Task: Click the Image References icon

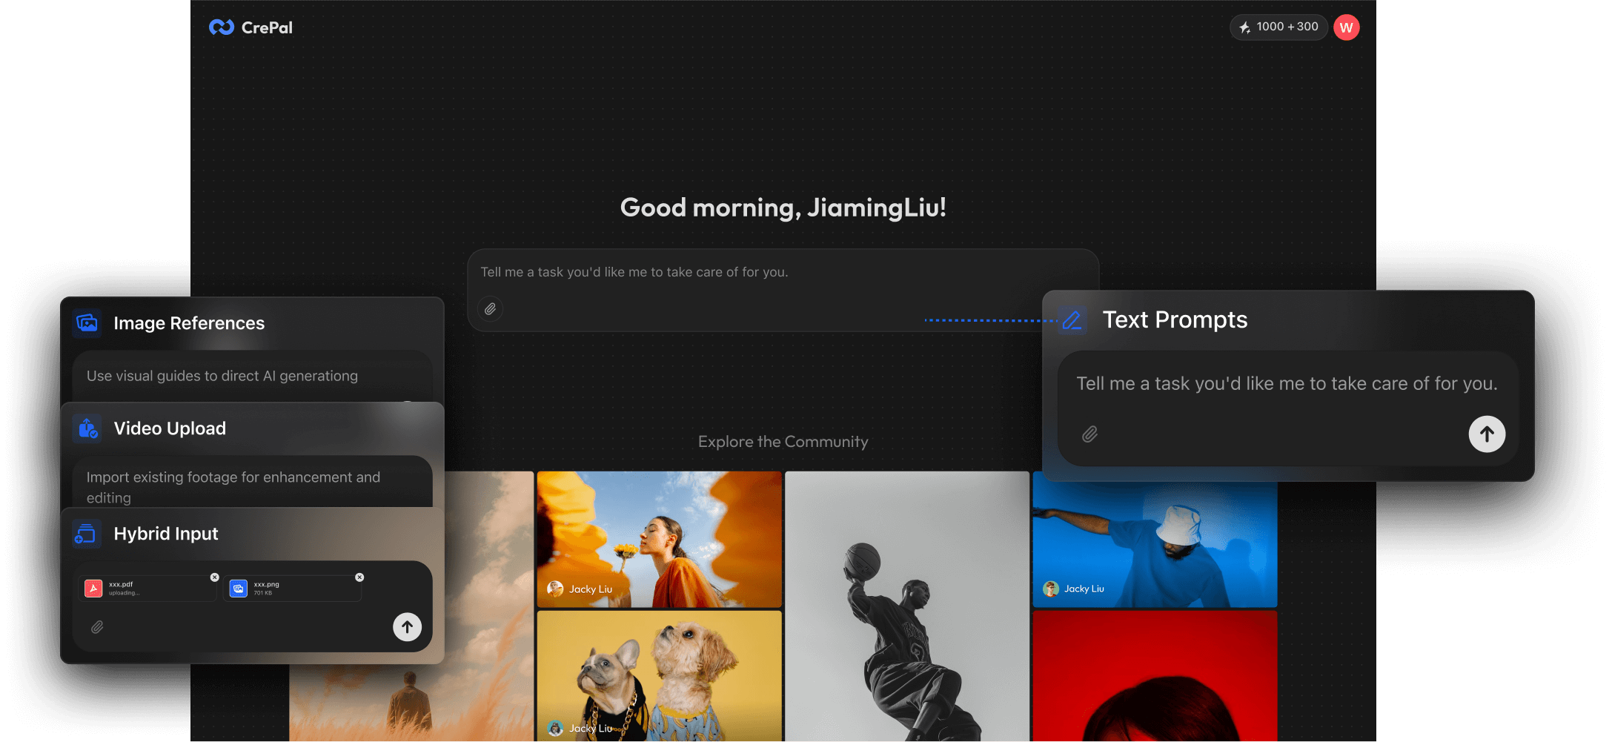Action: pyautogui.click(x=87, y=323)
